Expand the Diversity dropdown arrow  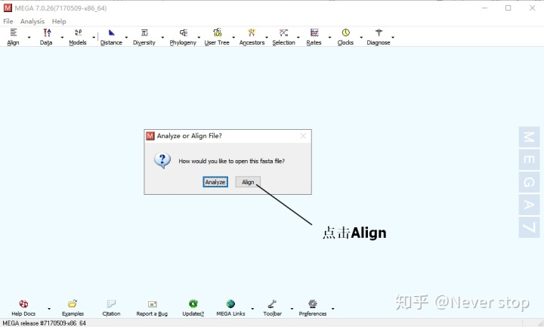pos(162,38)
